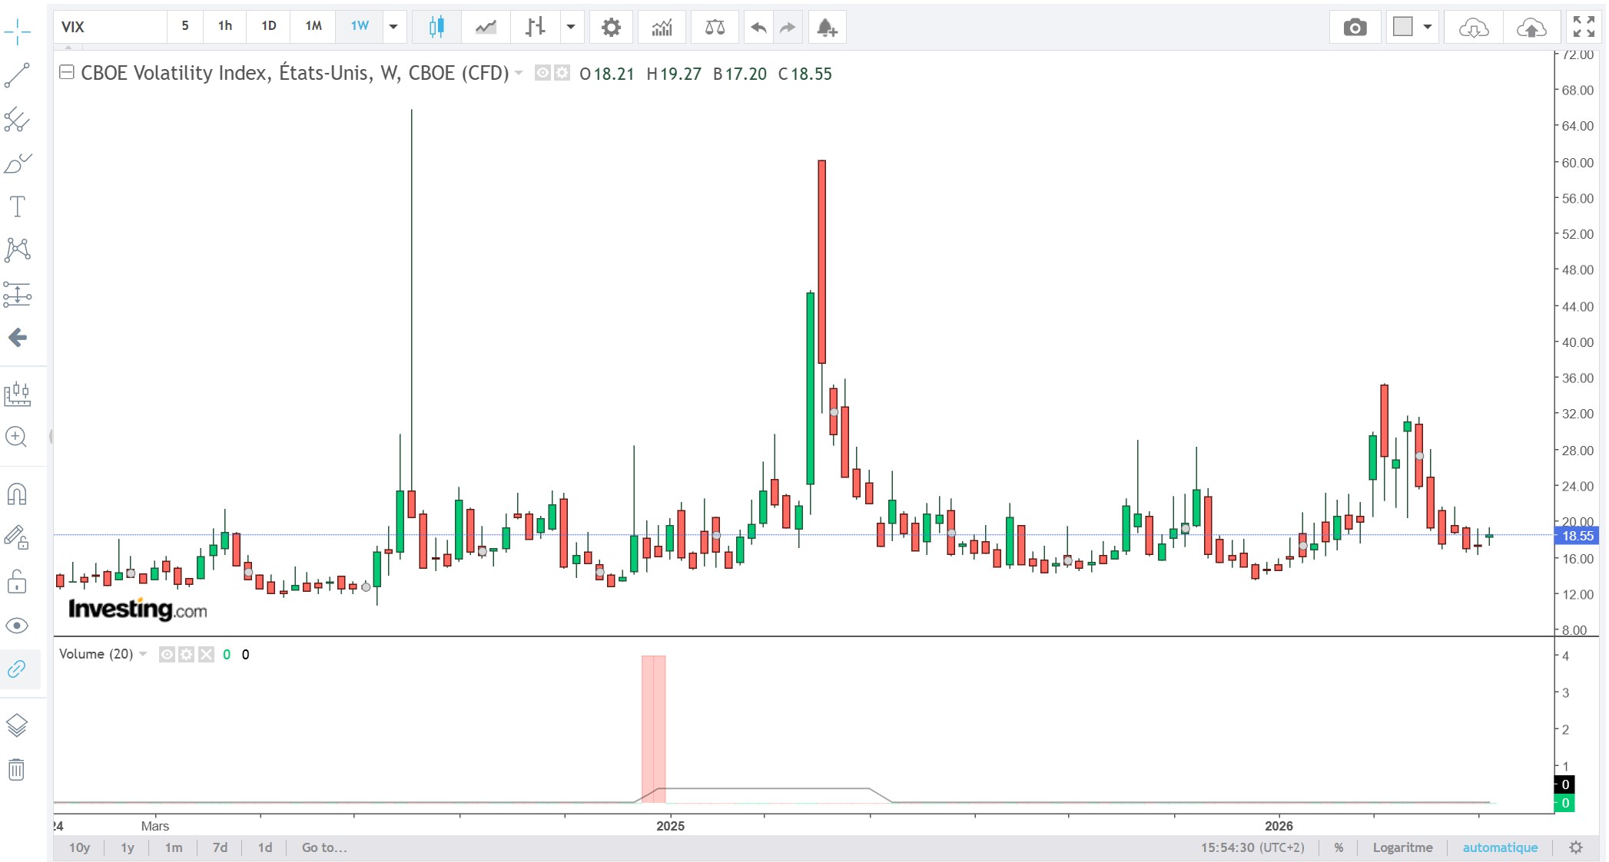Click the 18.55 current price label
The image size is (1609, 862).
[x=1577, y=536]
